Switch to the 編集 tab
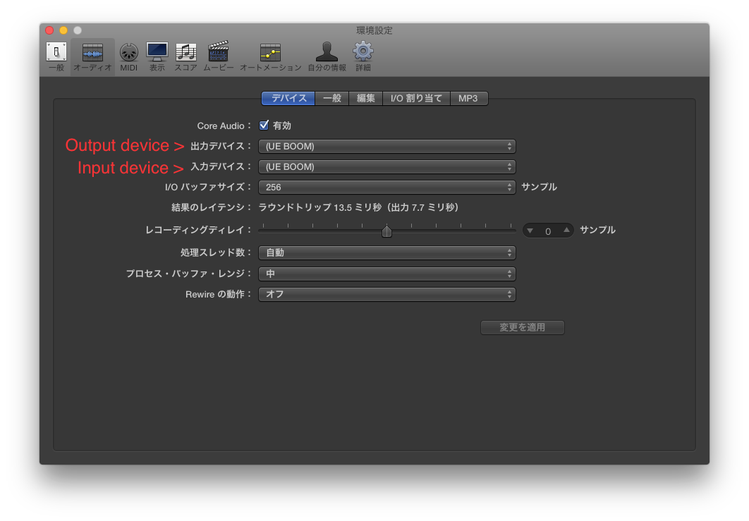Viewport: 749px width, 521px height. [x=366, y=99]
